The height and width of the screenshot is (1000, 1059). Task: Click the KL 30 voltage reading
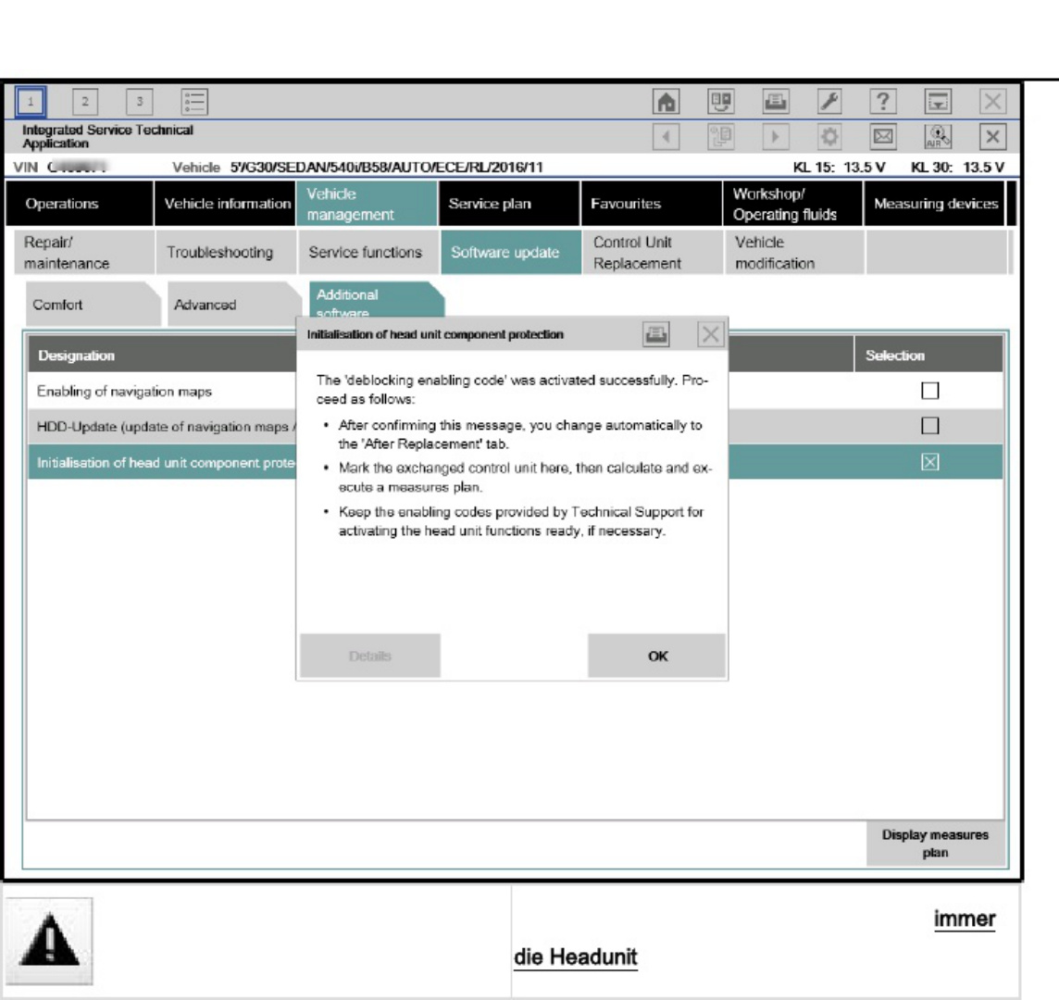[x=957, y=167]
